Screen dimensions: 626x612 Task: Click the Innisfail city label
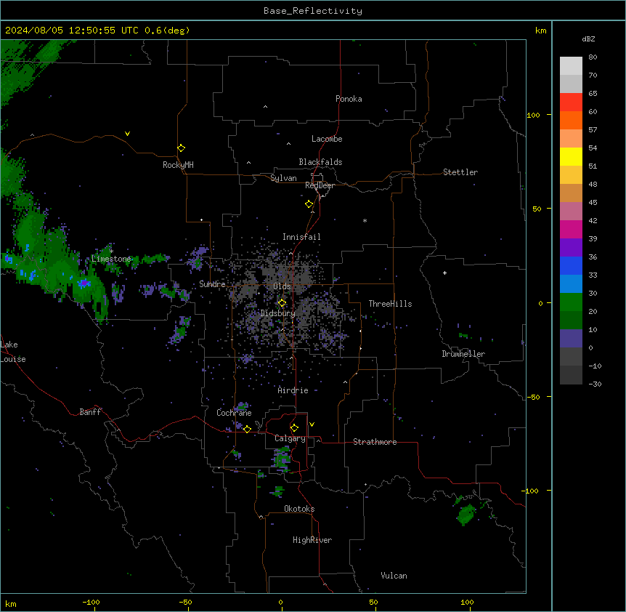point(301,237)
